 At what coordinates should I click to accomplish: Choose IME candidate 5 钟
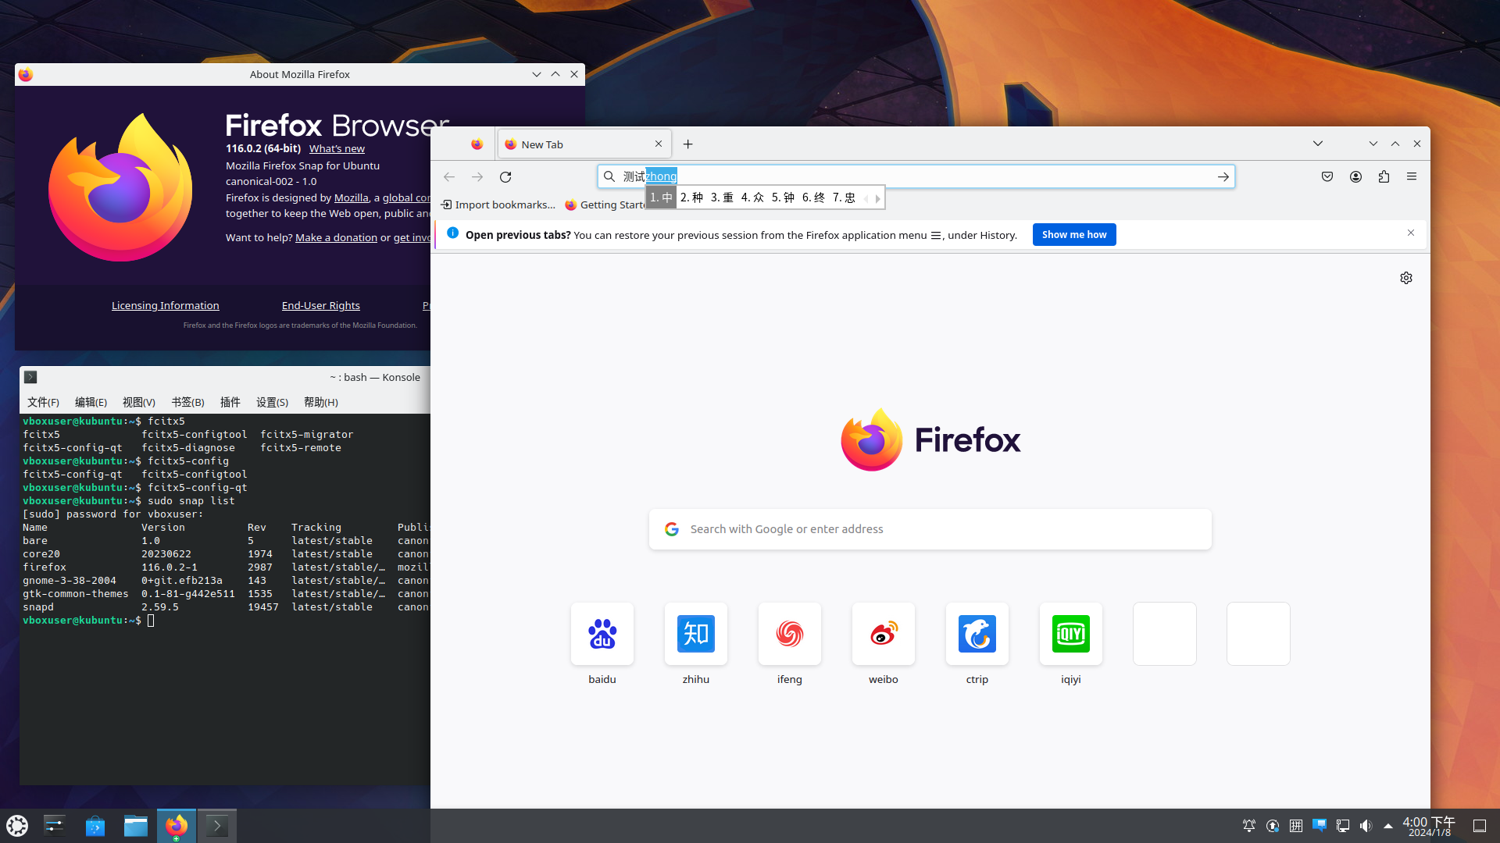pyautogui.click(x=783, y=198)
